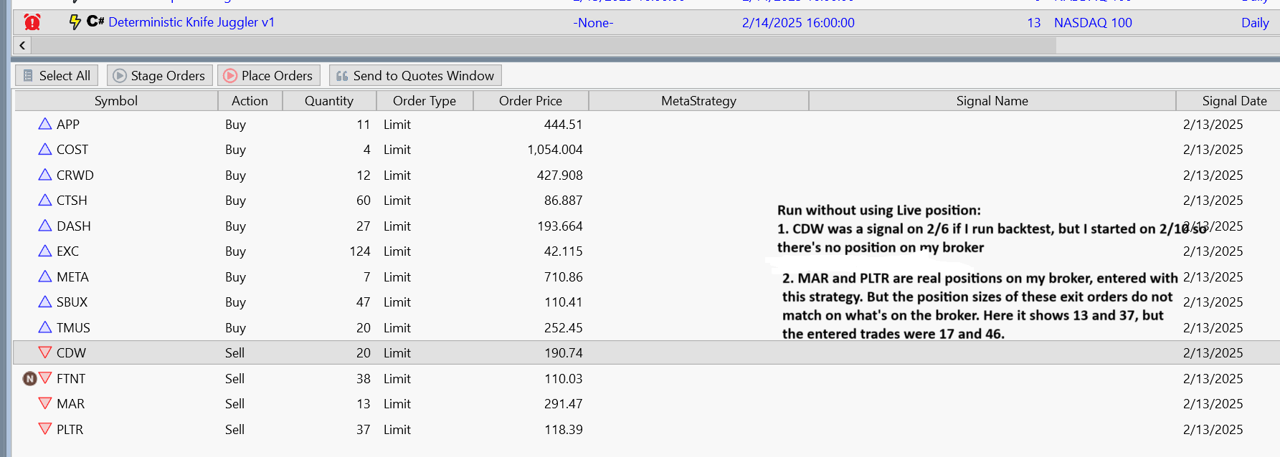Click order price 1,054.004
Viewport: 1280px width, 457px height.
pyautogui.click(x=555, y=150)
